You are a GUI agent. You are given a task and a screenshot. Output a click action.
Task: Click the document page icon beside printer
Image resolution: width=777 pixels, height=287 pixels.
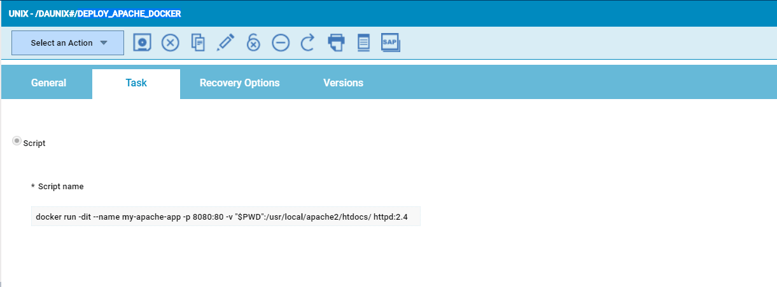click(x=363, y=43)
